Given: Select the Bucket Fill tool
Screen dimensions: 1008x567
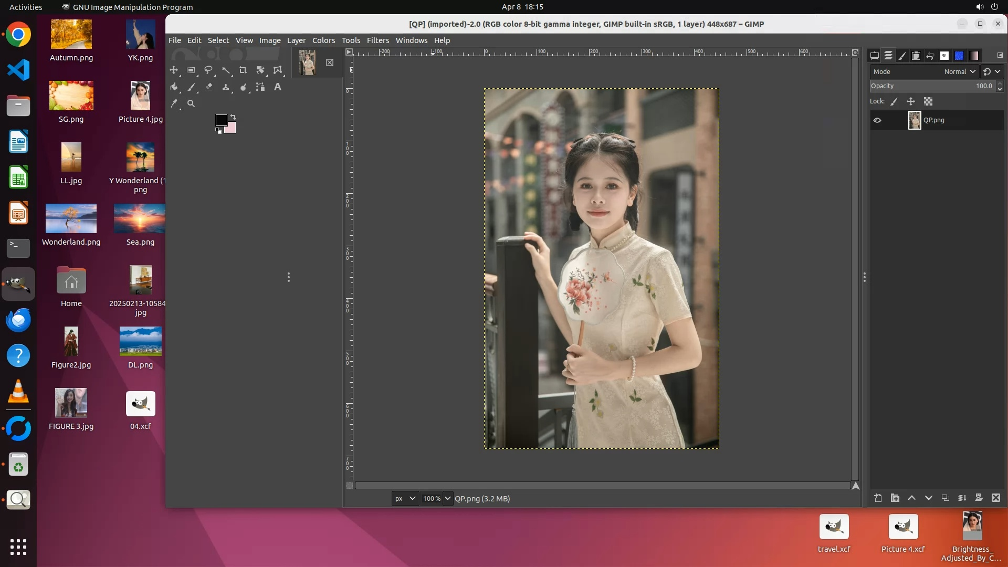Looking at the screenshot, I should (x=174, y=87).
